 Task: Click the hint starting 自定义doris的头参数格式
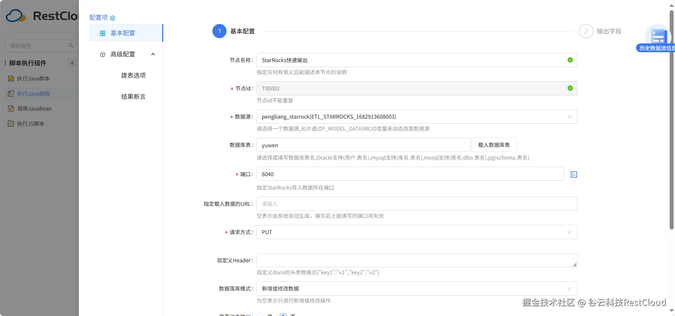pos(318,273)
